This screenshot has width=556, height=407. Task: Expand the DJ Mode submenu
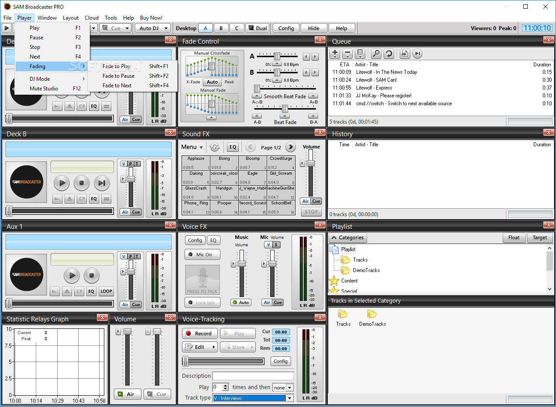coord(52,79)
